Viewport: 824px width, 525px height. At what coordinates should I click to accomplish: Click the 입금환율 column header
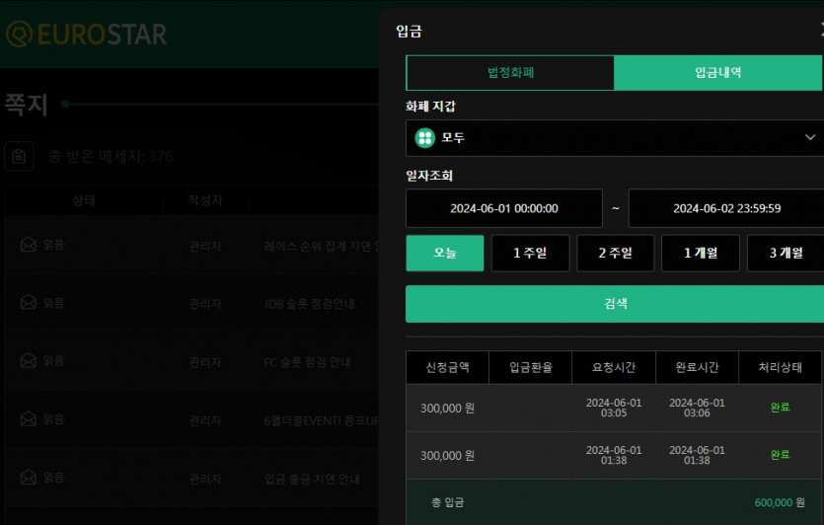click(530, 367)
